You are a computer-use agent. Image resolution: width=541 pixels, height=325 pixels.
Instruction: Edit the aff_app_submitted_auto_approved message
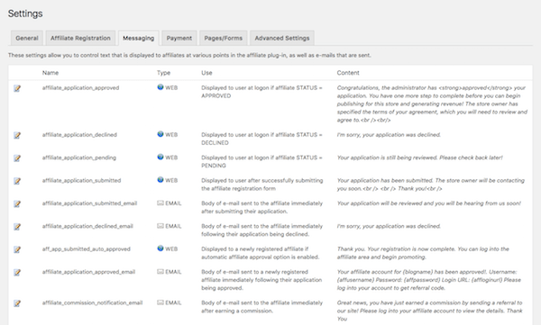point(17,249)
